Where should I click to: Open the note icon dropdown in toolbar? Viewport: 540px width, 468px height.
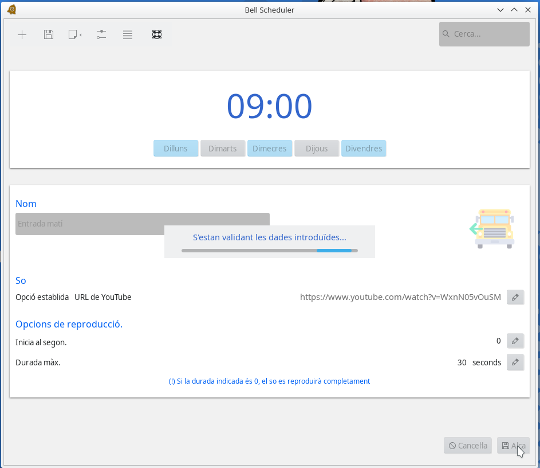pos(74,34)
